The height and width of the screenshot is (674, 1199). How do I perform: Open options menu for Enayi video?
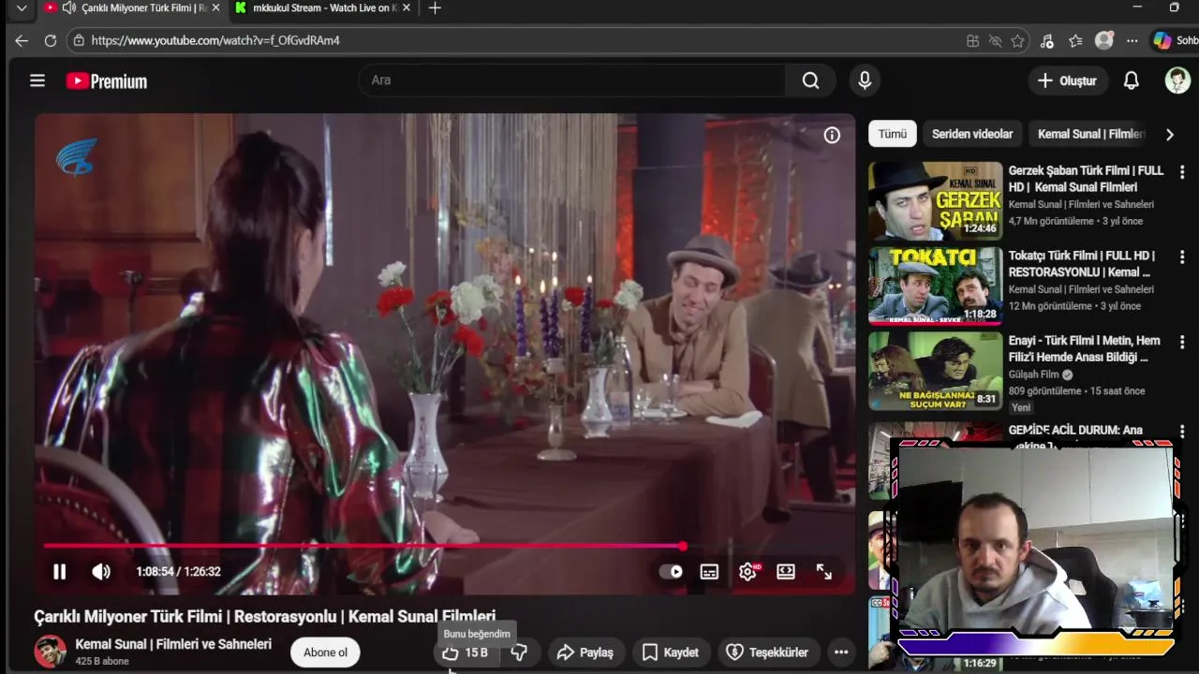(x=1182, y=343)
